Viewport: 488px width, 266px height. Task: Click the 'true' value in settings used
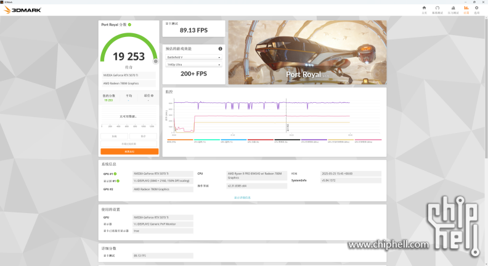163,231
